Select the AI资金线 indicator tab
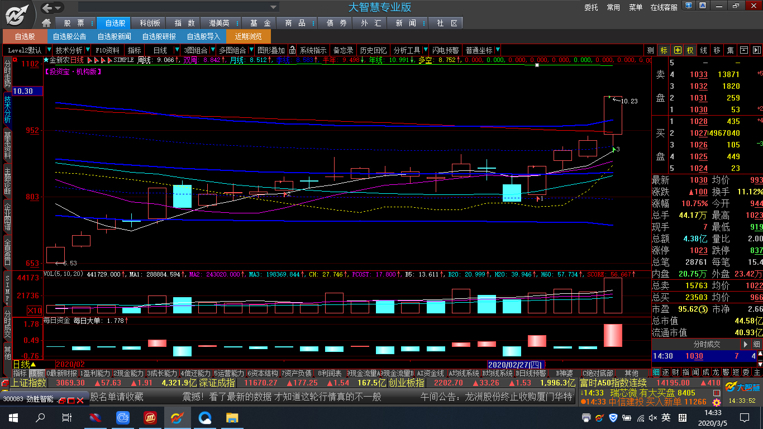The height and width of the screenshot is (429, 763). [431, 373]
